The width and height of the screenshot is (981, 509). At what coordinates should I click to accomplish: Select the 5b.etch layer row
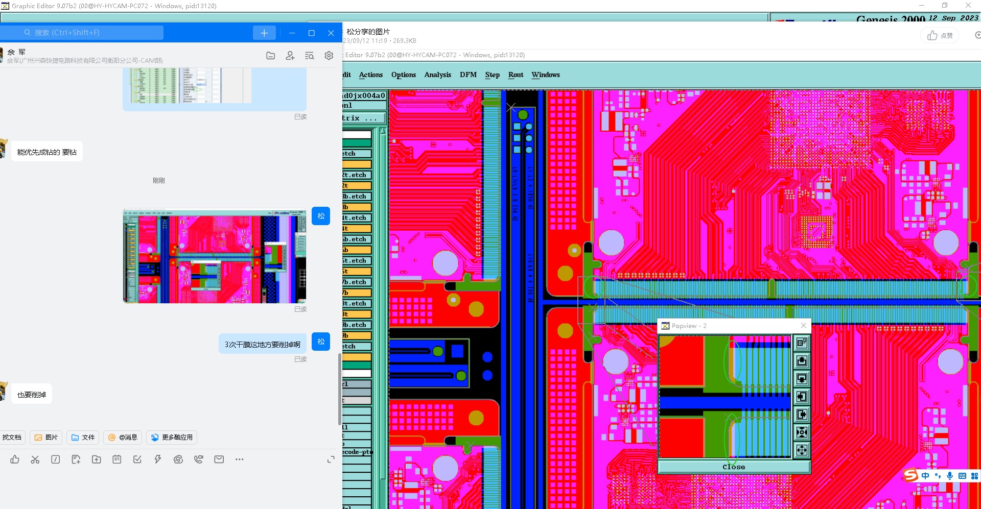pos(357,239)
